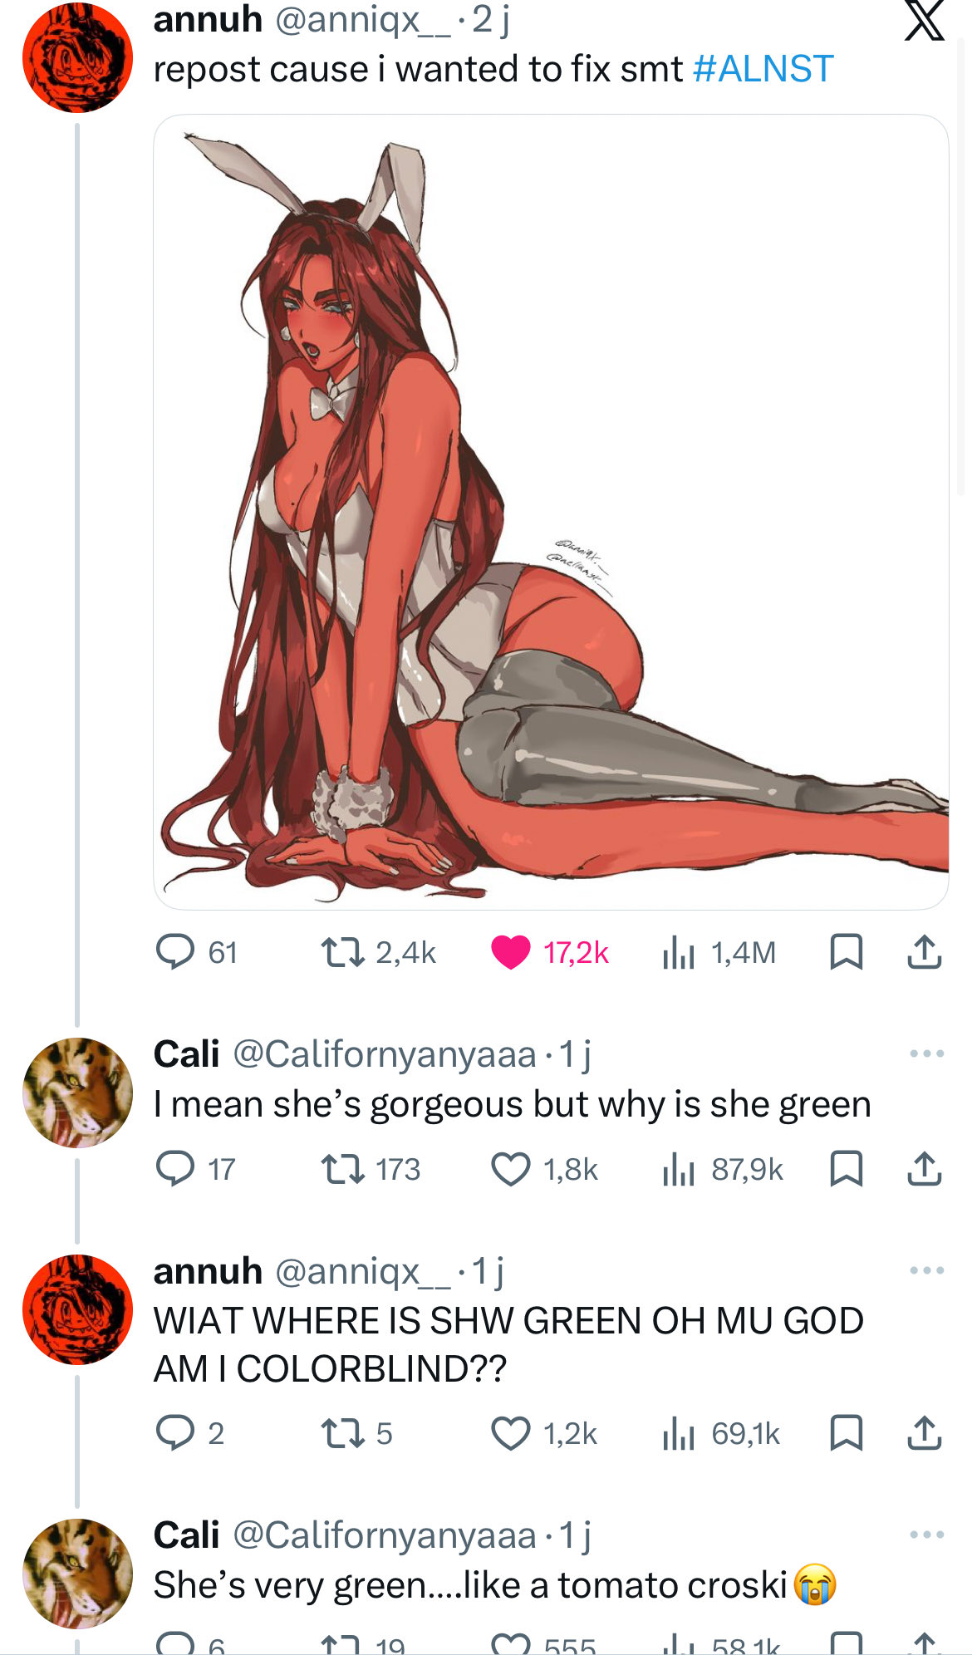972x1655 pixels.
Task: Share annuh's original artwork post
Action: point(924,952)
